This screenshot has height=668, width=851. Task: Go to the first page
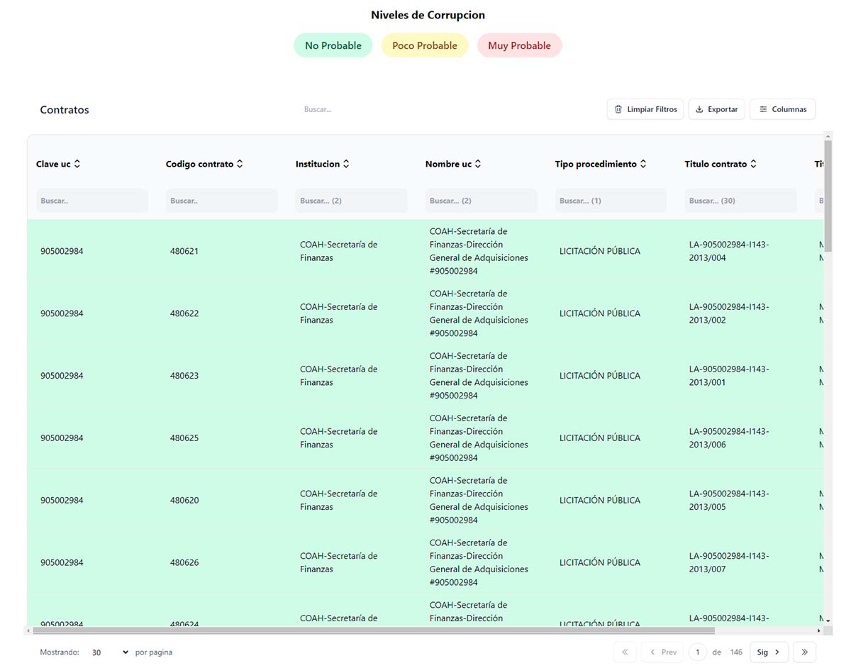click(x=624, y=652)
